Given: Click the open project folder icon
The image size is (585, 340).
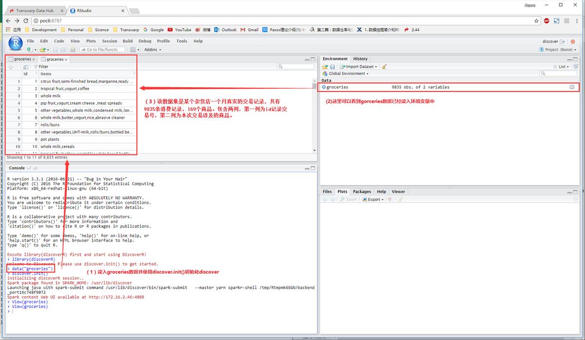Looking at the screenshot, I should 43,50.
